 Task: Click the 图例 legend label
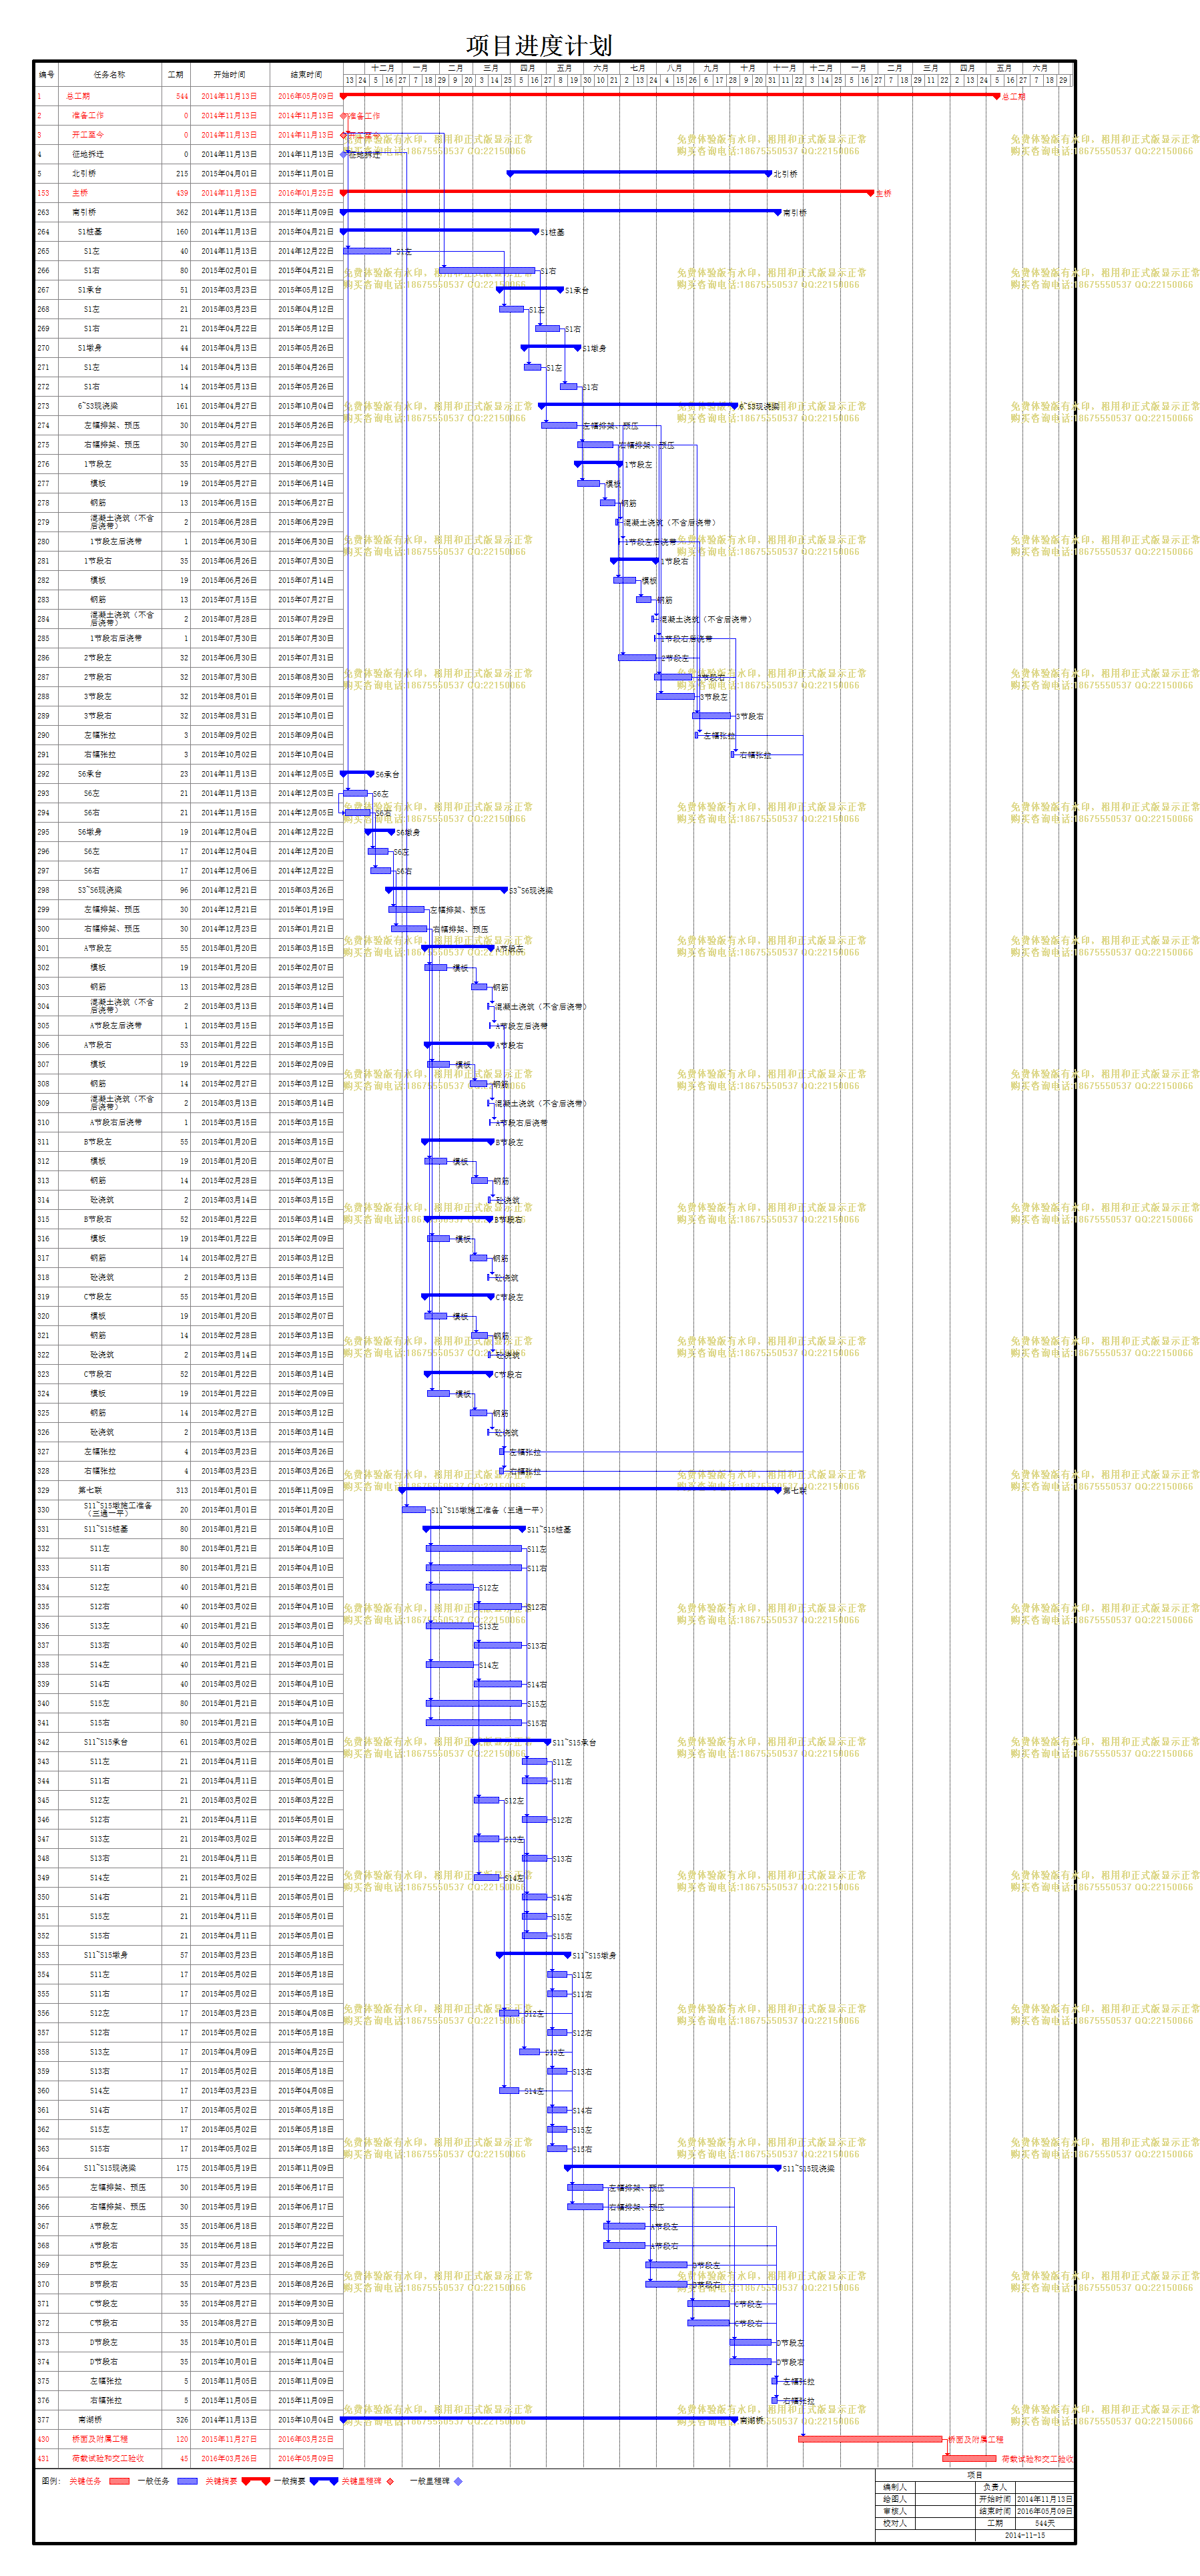coord(51,2481)
